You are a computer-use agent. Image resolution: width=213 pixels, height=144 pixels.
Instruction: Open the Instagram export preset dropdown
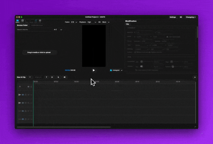click(116, 70)
